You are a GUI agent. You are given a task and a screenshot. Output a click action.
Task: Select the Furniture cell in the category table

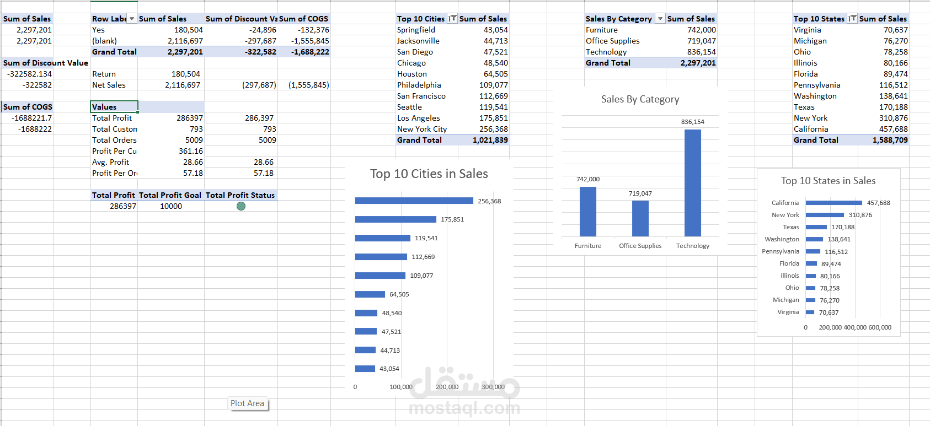625,30
